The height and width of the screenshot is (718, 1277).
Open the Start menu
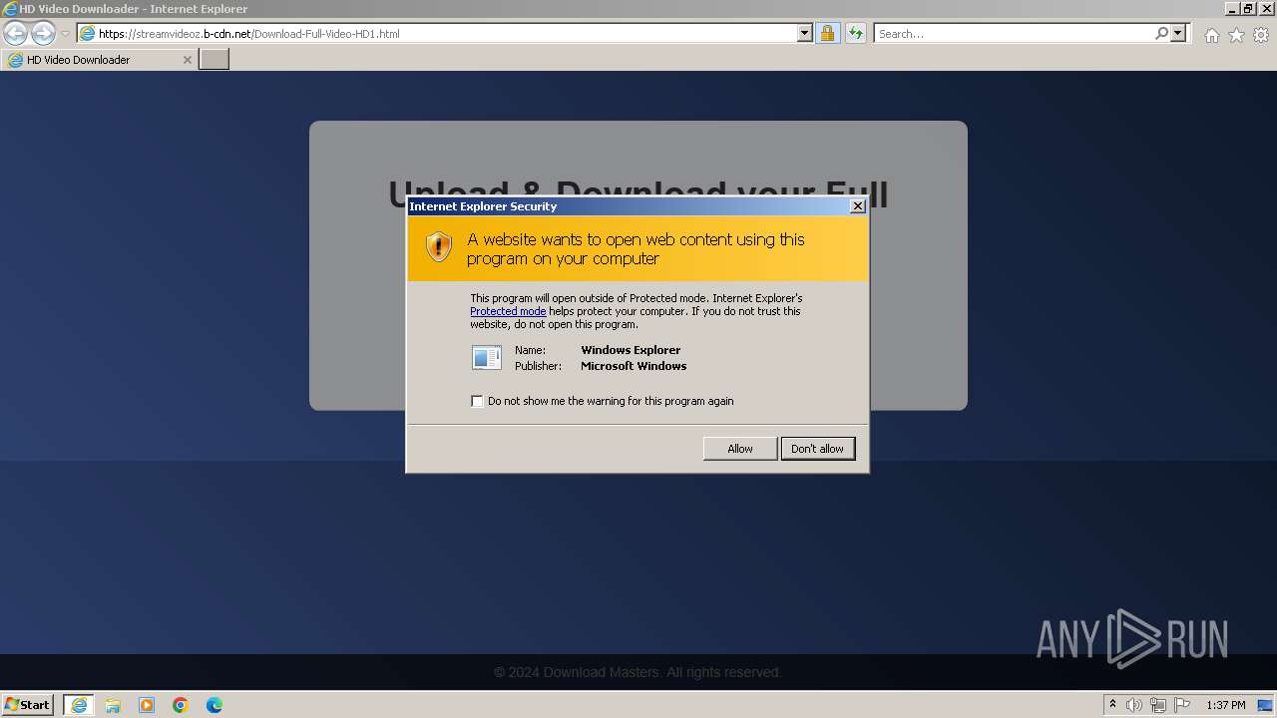point(28,705)
